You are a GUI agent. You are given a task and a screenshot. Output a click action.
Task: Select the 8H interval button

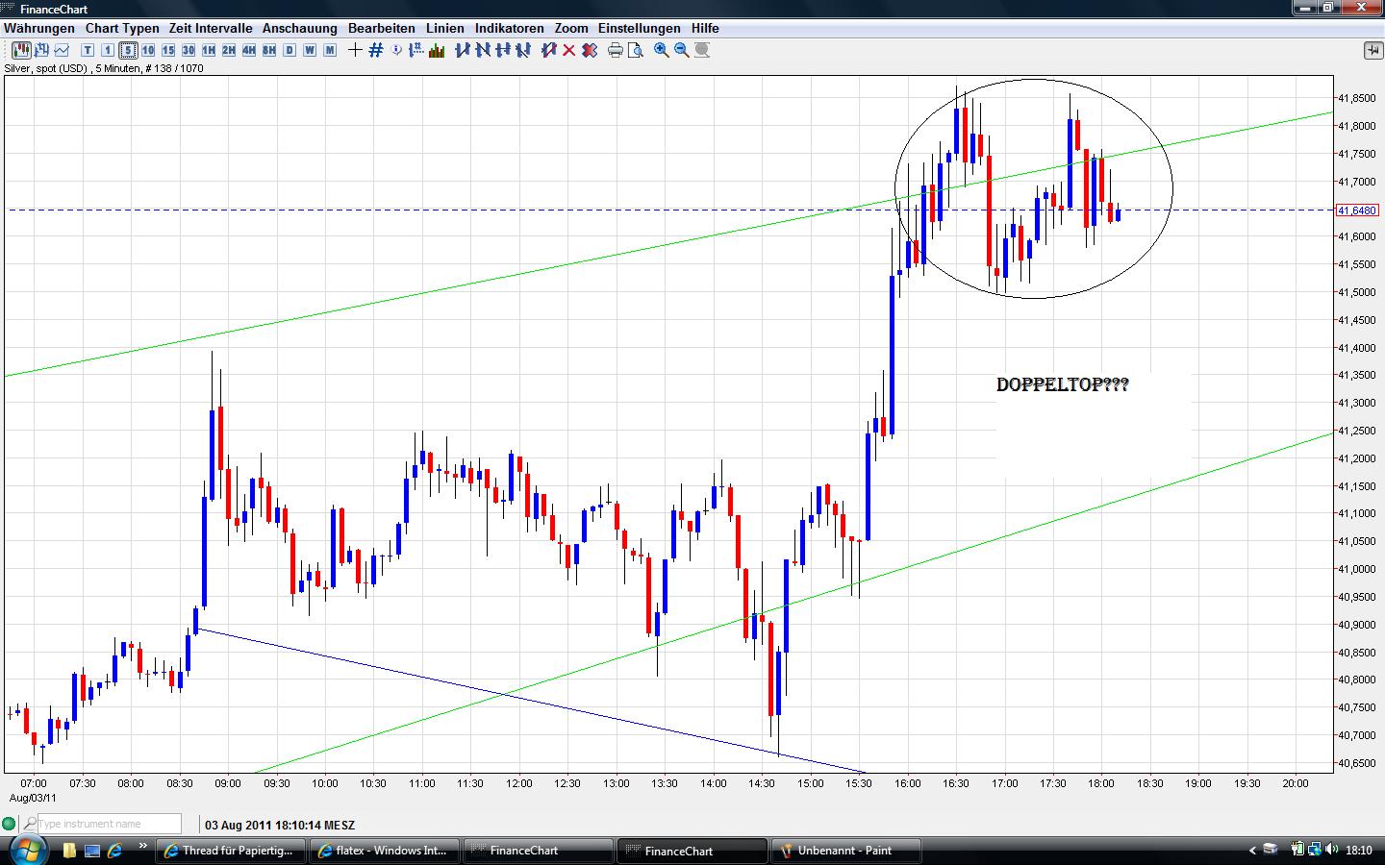269,50
